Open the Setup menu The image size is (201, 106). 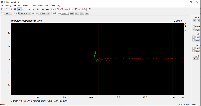(40, 6)
